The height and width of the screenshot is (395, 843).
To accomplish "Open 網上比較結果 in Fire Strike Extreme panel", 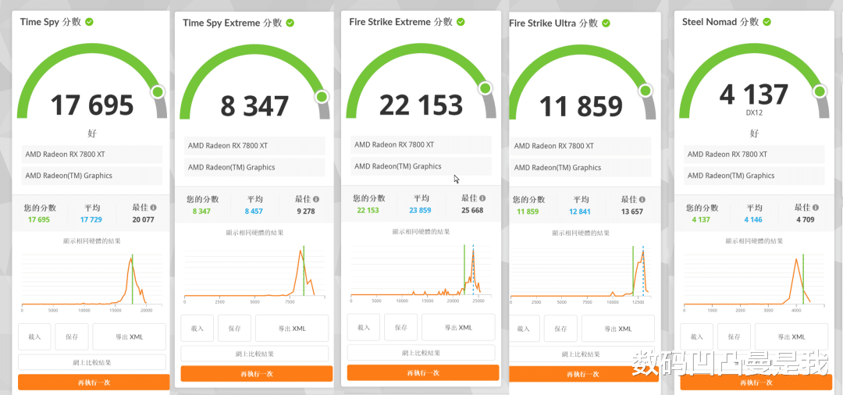I will (421, 353).
